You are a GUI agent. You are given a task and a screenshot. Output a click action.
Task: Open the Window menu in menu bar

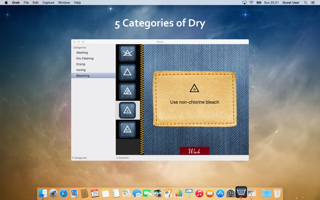(x=64, y=2)
